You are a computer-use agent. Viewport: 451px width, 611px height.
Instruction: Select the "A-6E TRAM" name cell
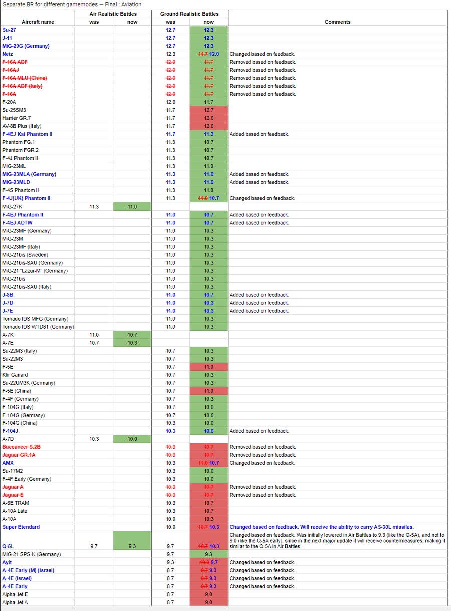pos(38,503)
